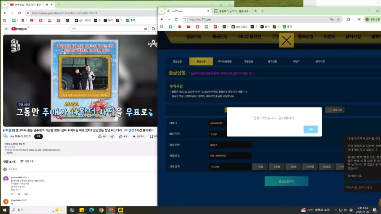The height and width of the screenshot is (214, 381).
Task: Open KakaoTalk from the taskbar
Action: click(121, 210)
